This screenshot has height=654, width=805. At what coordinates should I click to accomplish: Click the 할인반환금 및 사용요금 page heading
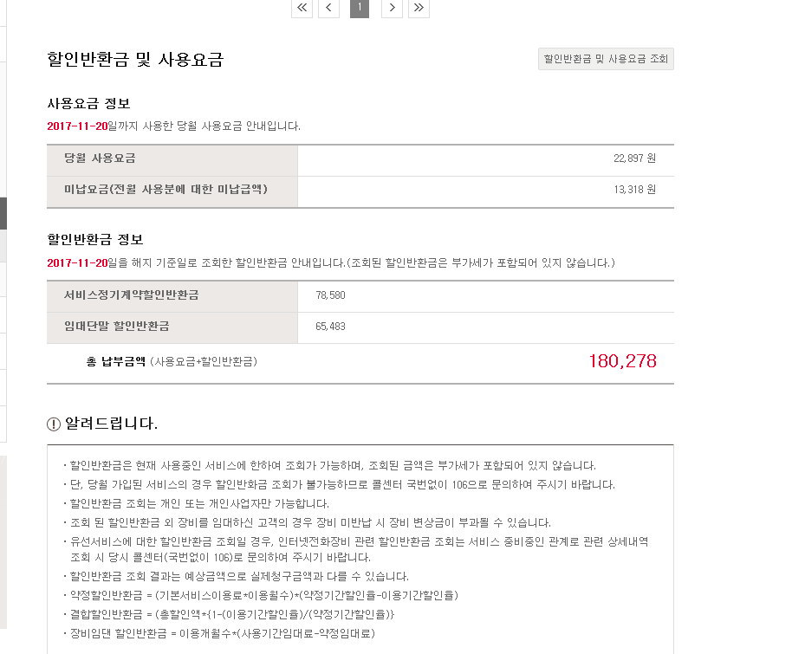(135, 60)
